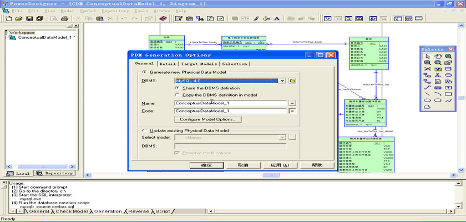Click the New model toolbar icon
This screenshot has height=222, width=466.
pos(9,18)
